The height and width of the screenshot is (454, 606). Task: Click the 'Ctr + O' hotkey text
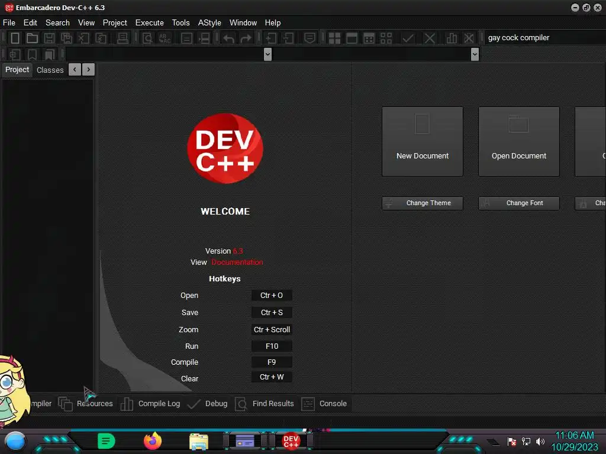[x=272, y=296]
